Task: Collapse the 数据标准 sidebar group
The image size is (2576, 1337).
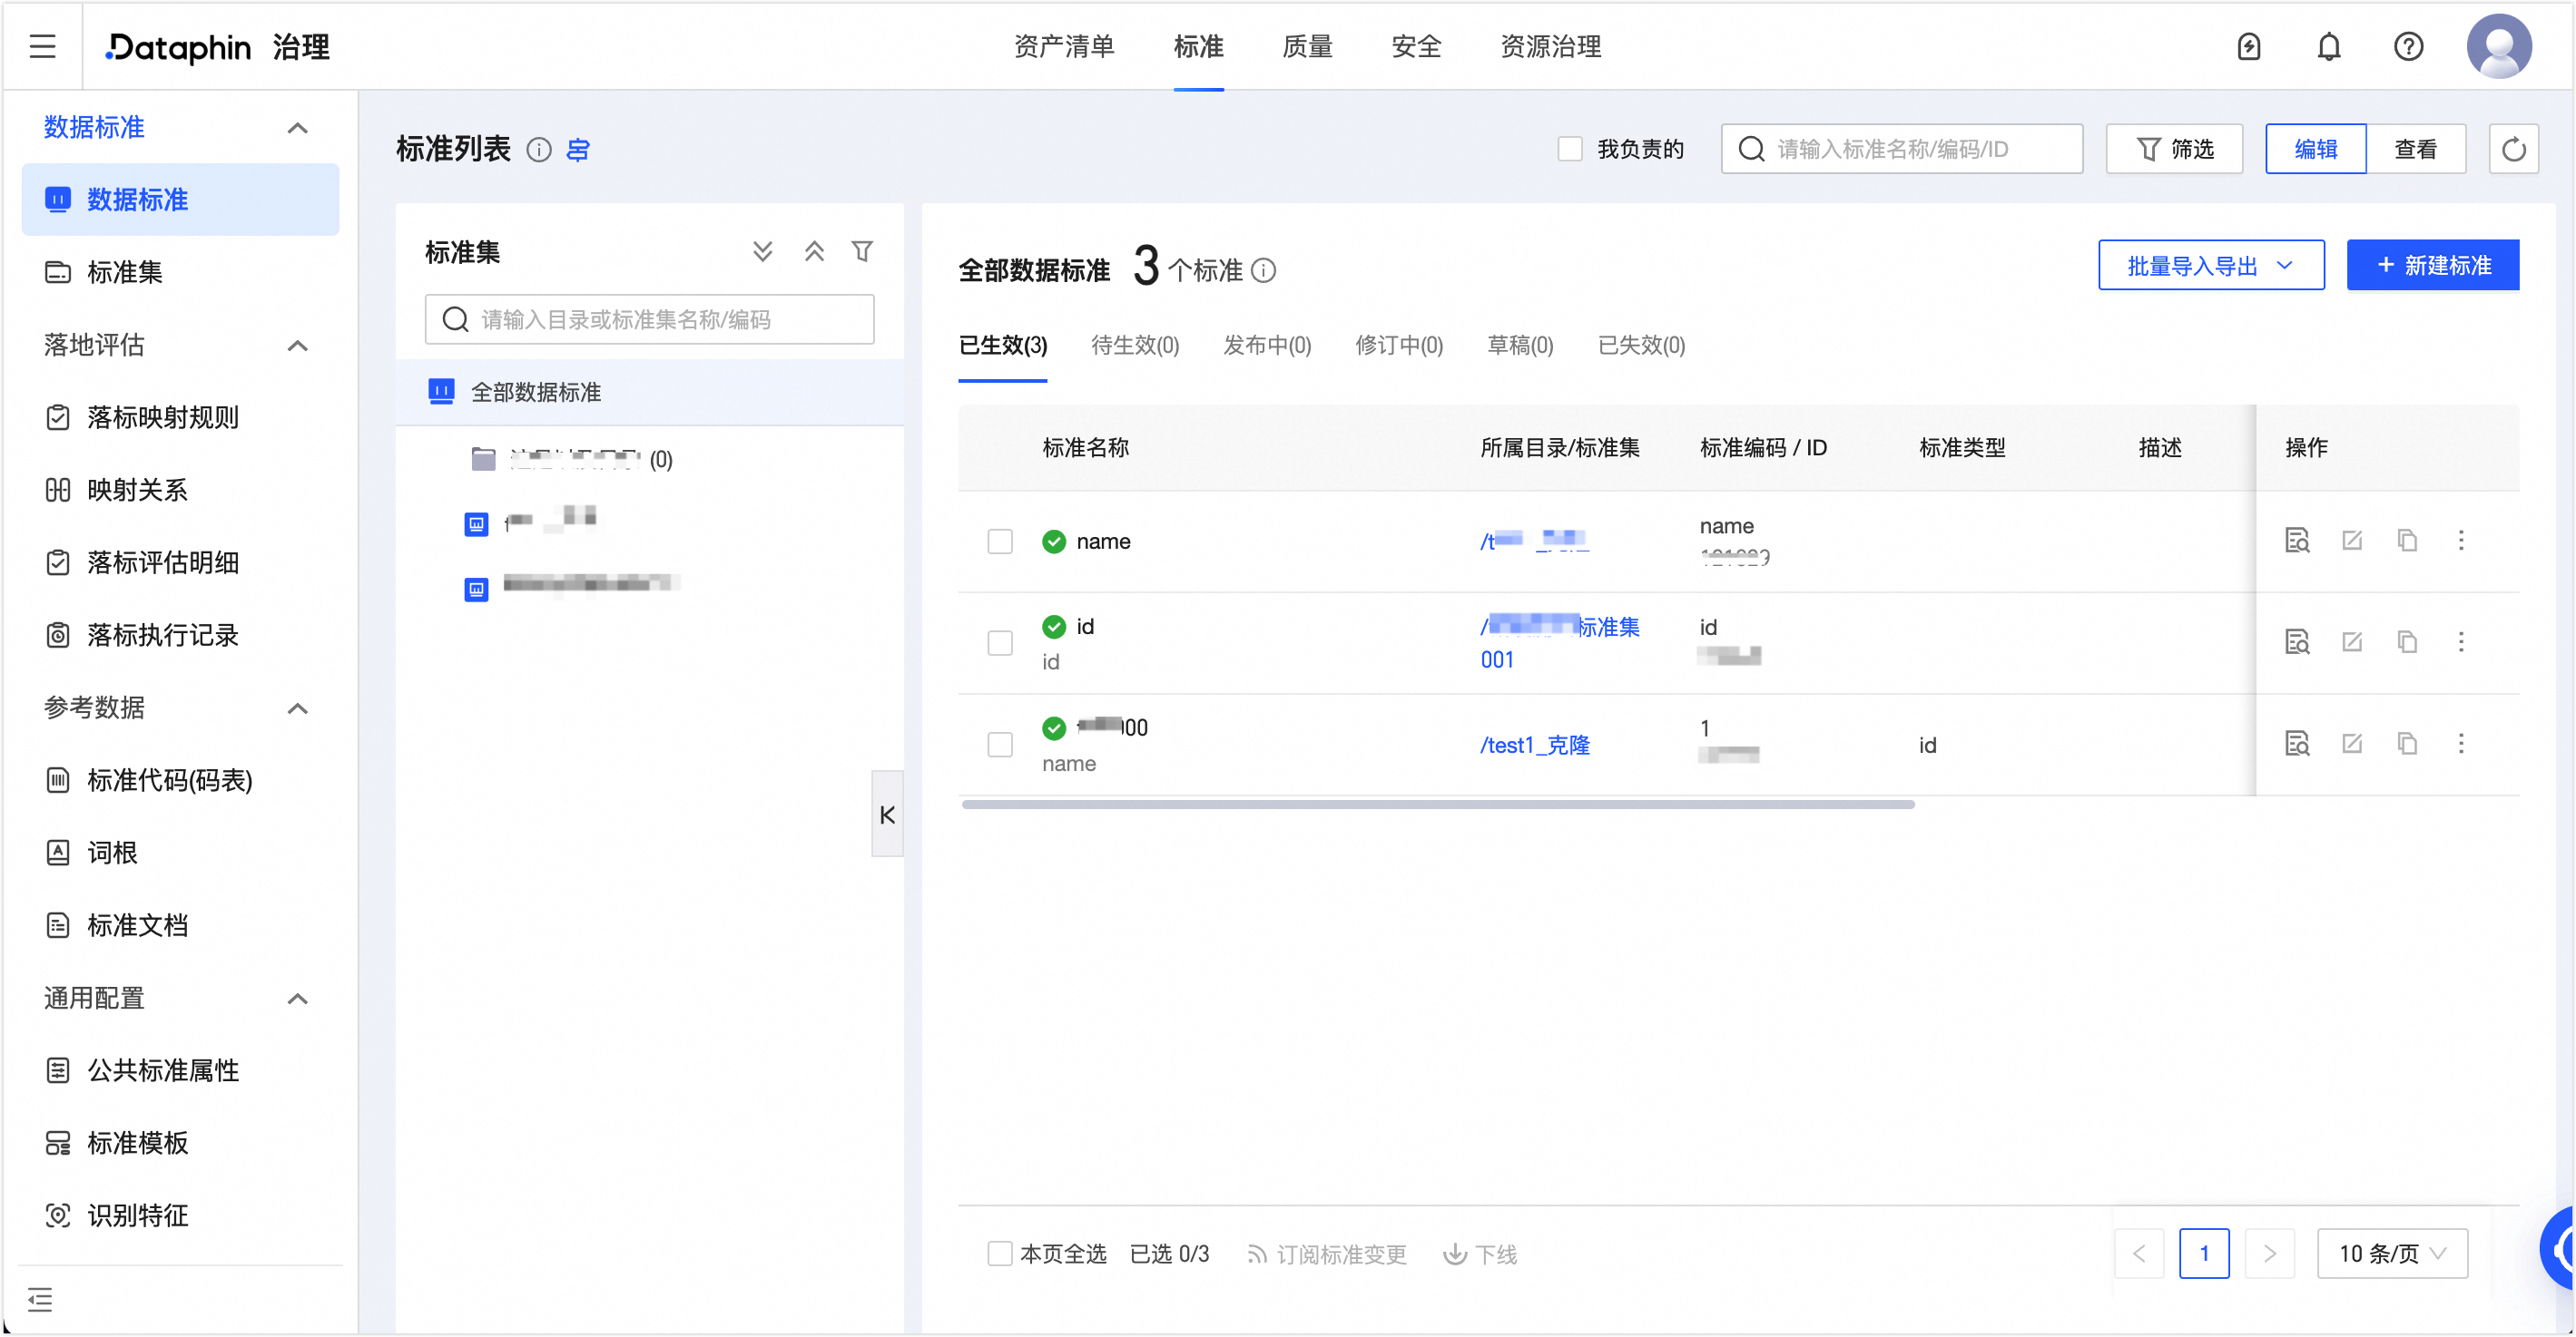Action: point(297,128)
